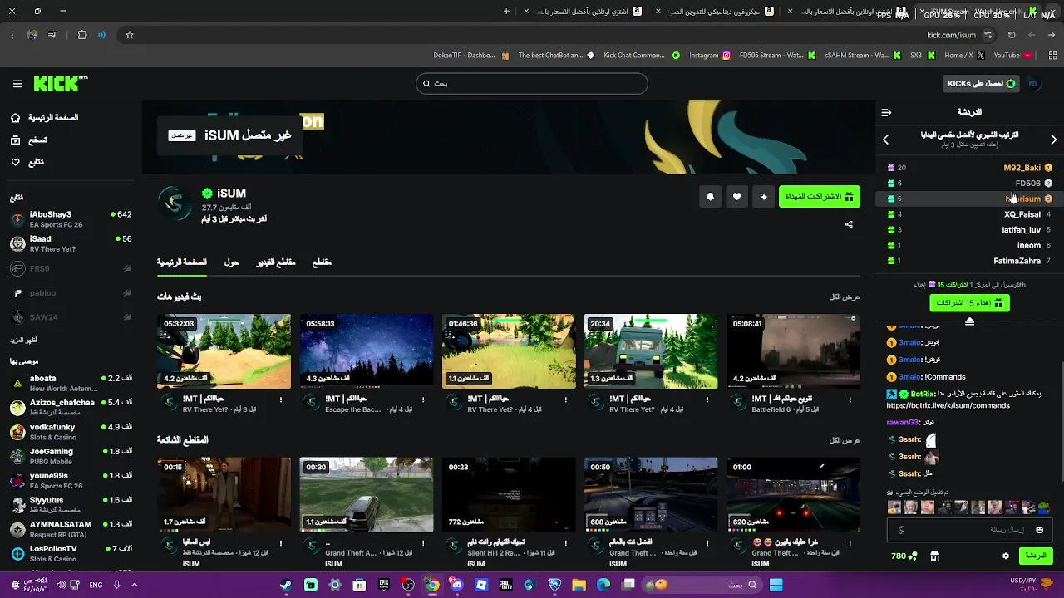Open YouTube bookmark

1012,56
